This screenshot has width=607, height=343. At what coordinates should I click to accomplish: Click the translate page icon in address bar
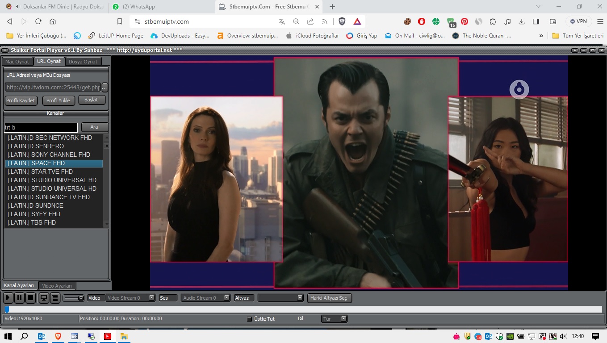pyautogui.click(x=282, y=21)
